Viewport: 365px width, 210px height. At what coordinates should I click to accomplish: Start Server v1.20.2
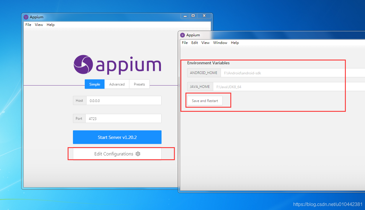[117, 137]
